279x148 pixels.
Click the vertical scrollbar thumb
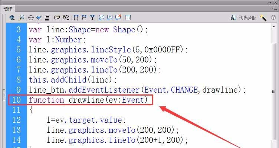point(274,91)
